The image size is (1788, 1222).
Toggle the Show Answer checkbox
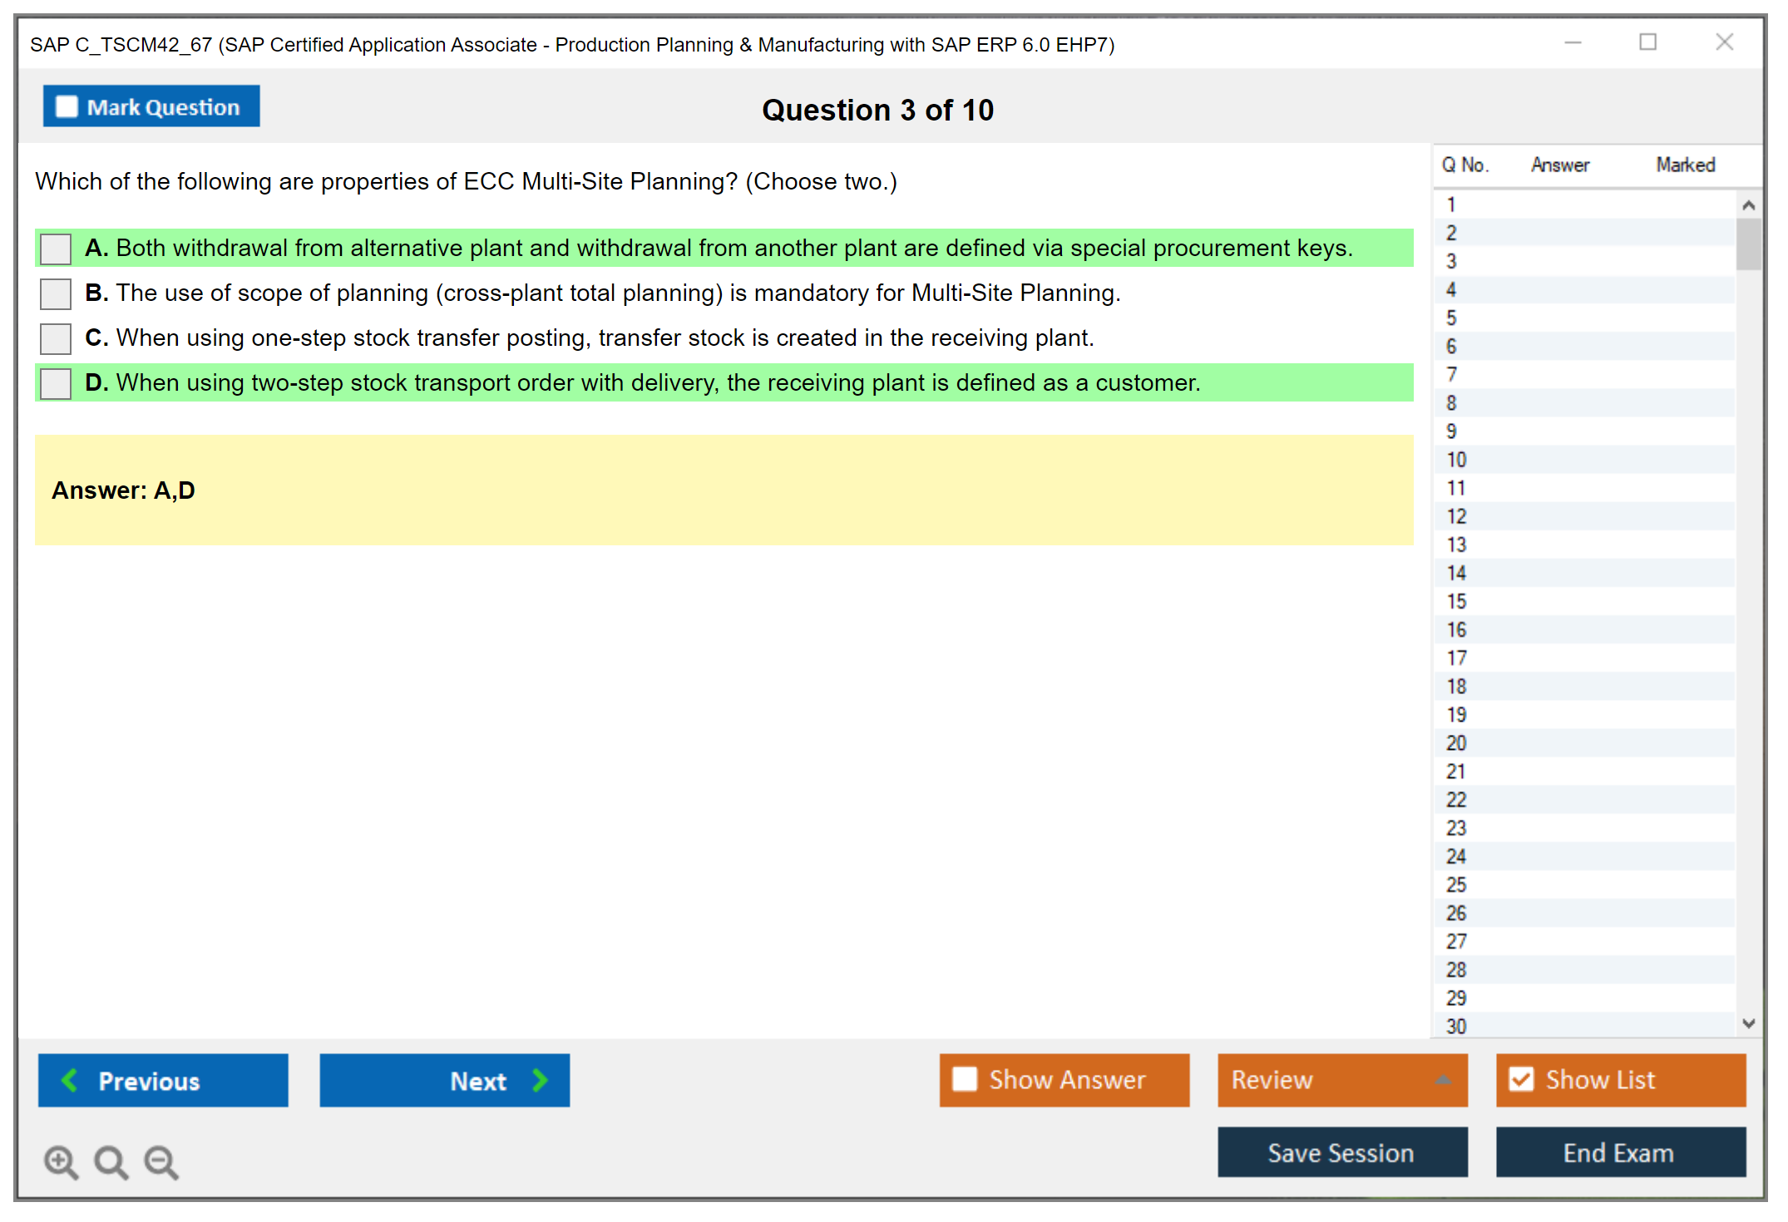click(965, 1079)
